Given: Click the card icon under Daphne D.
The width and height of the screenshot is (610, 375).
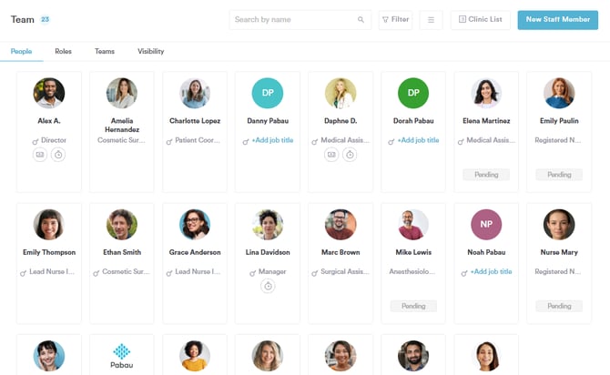Looking at the screenshot, I should pyautogui.click(x=331, y=155).
